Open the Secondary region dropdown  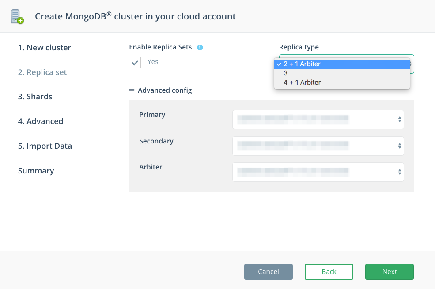[318, 146]
